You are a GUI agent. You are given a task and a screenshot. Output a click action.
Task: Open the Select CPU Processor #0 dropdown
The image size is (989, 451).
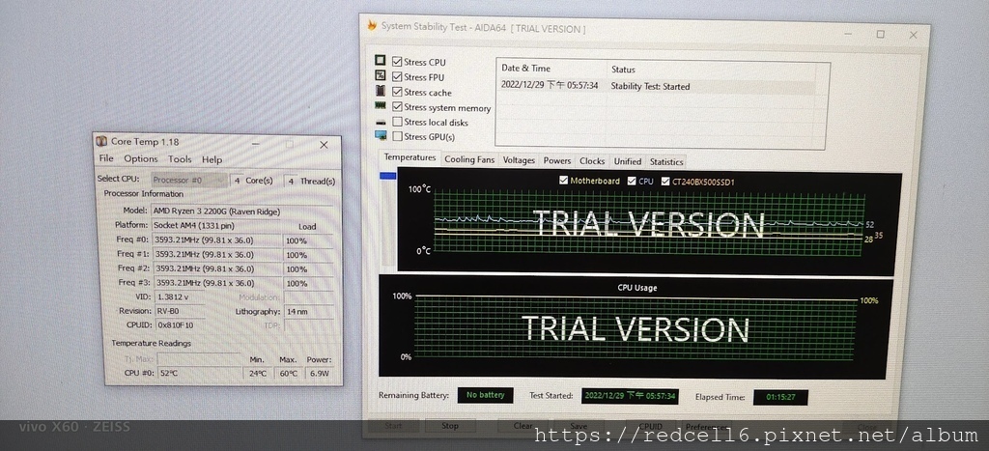pos(188,181)
